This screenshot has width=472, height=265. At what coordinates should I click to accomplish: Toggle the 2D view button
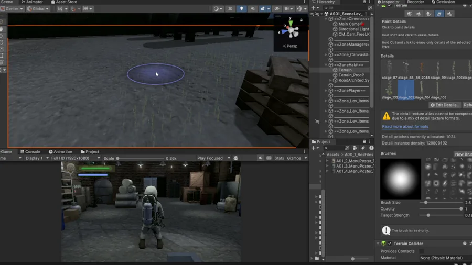coord(230,9)
